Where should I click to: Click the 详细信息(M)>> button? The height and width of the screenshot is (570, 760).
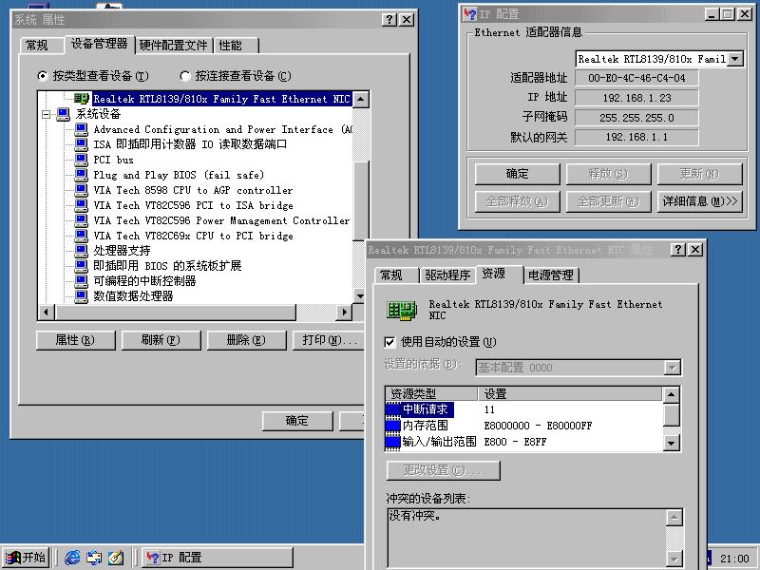(x=699, y=201)
